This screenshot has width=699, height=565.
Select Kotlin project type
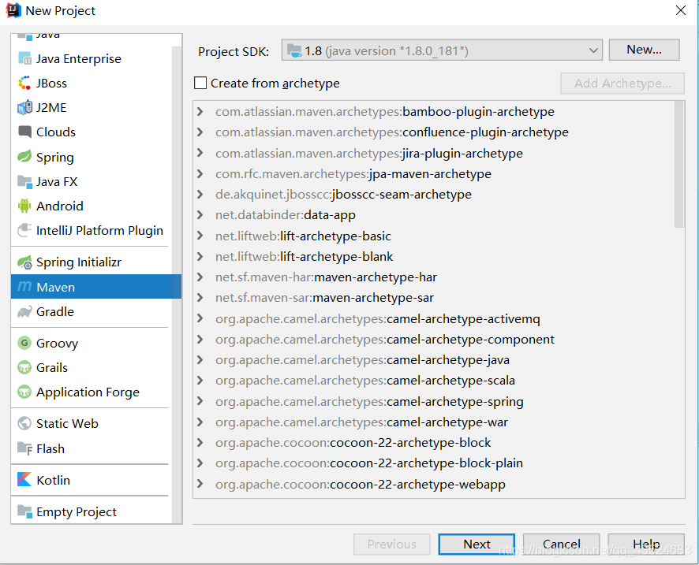tap(92, 480)
